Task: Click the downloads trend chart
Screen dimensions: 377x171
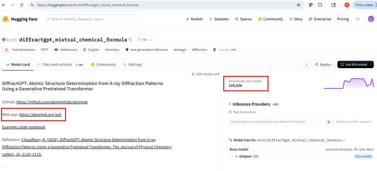Action: (349, 83)
